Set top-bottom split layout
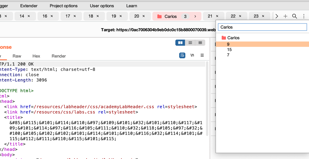Screen dimensions: 309x159 point(190,43)
